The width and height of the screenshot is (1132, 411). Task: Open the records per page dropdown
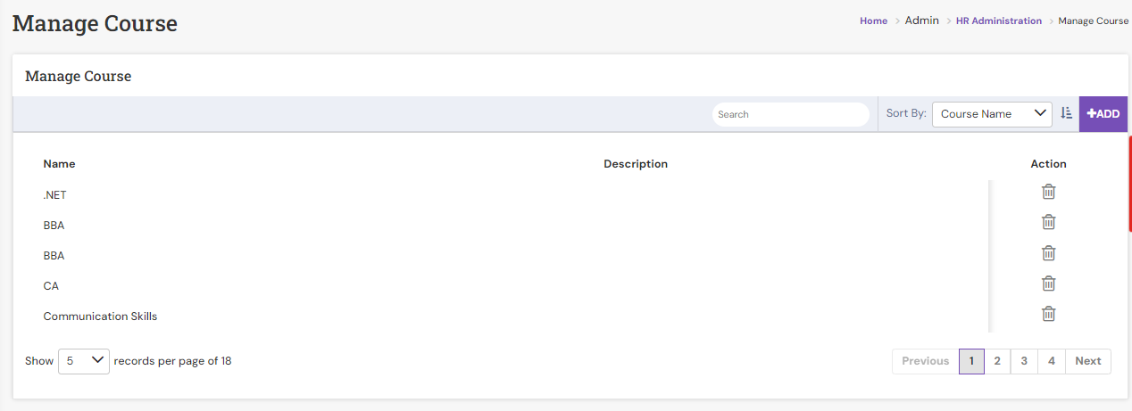[84, 361]
